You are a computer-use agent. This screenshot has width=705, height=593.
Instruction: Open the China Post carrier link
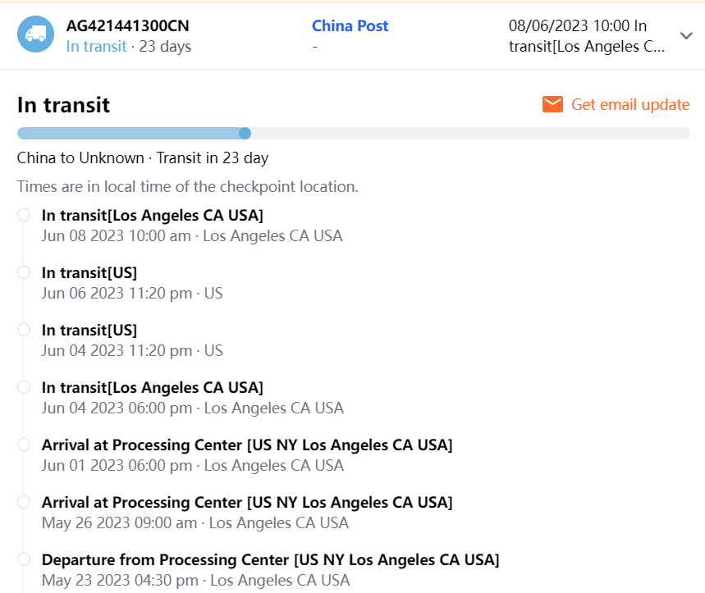tap(350, 26)
